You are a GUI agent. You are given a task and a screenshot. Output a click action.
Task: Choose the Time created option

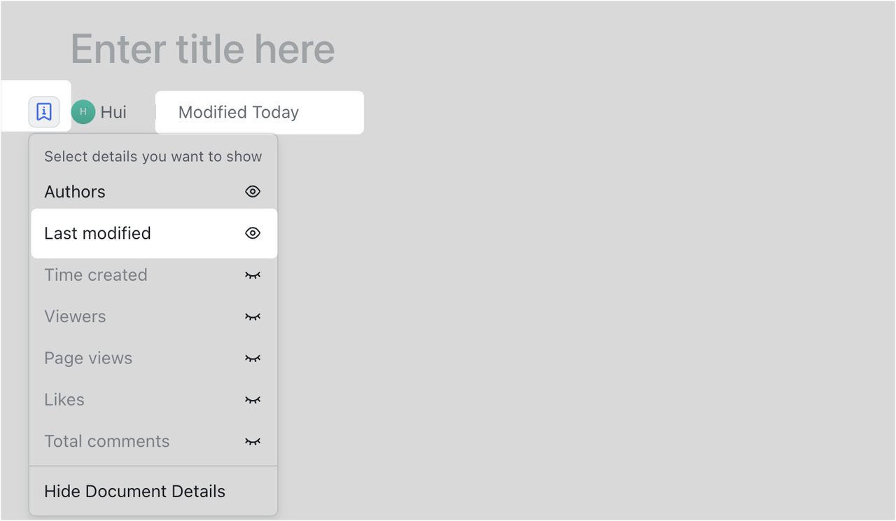coord(96,275)
